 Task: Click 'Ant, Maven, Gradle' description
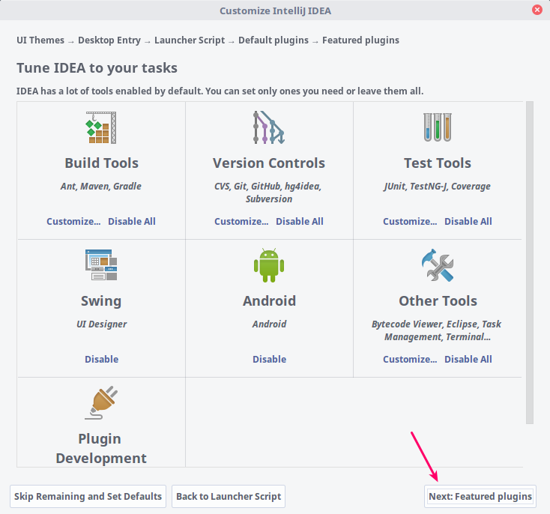point(101,187)
